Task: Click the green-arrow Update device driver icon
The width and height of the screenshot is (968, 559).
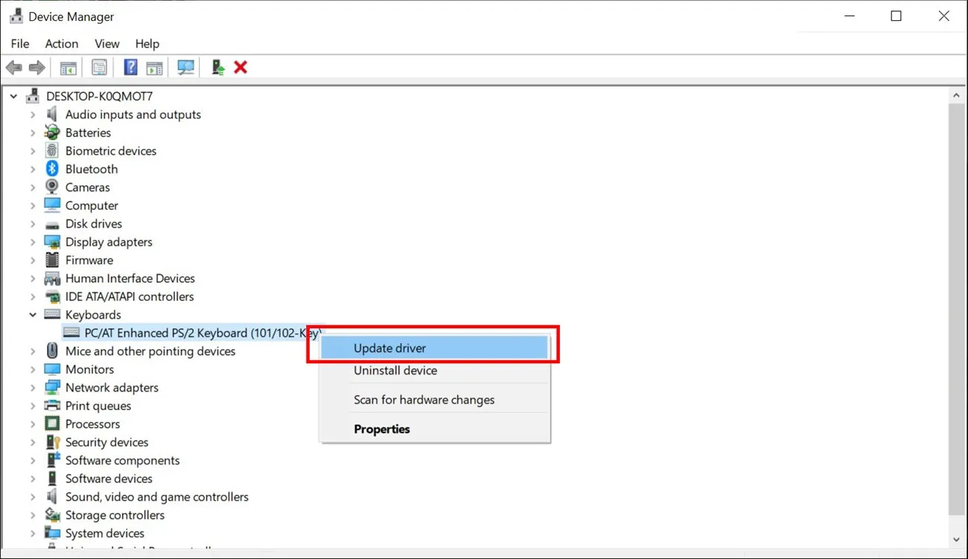Action: point(217,68)
